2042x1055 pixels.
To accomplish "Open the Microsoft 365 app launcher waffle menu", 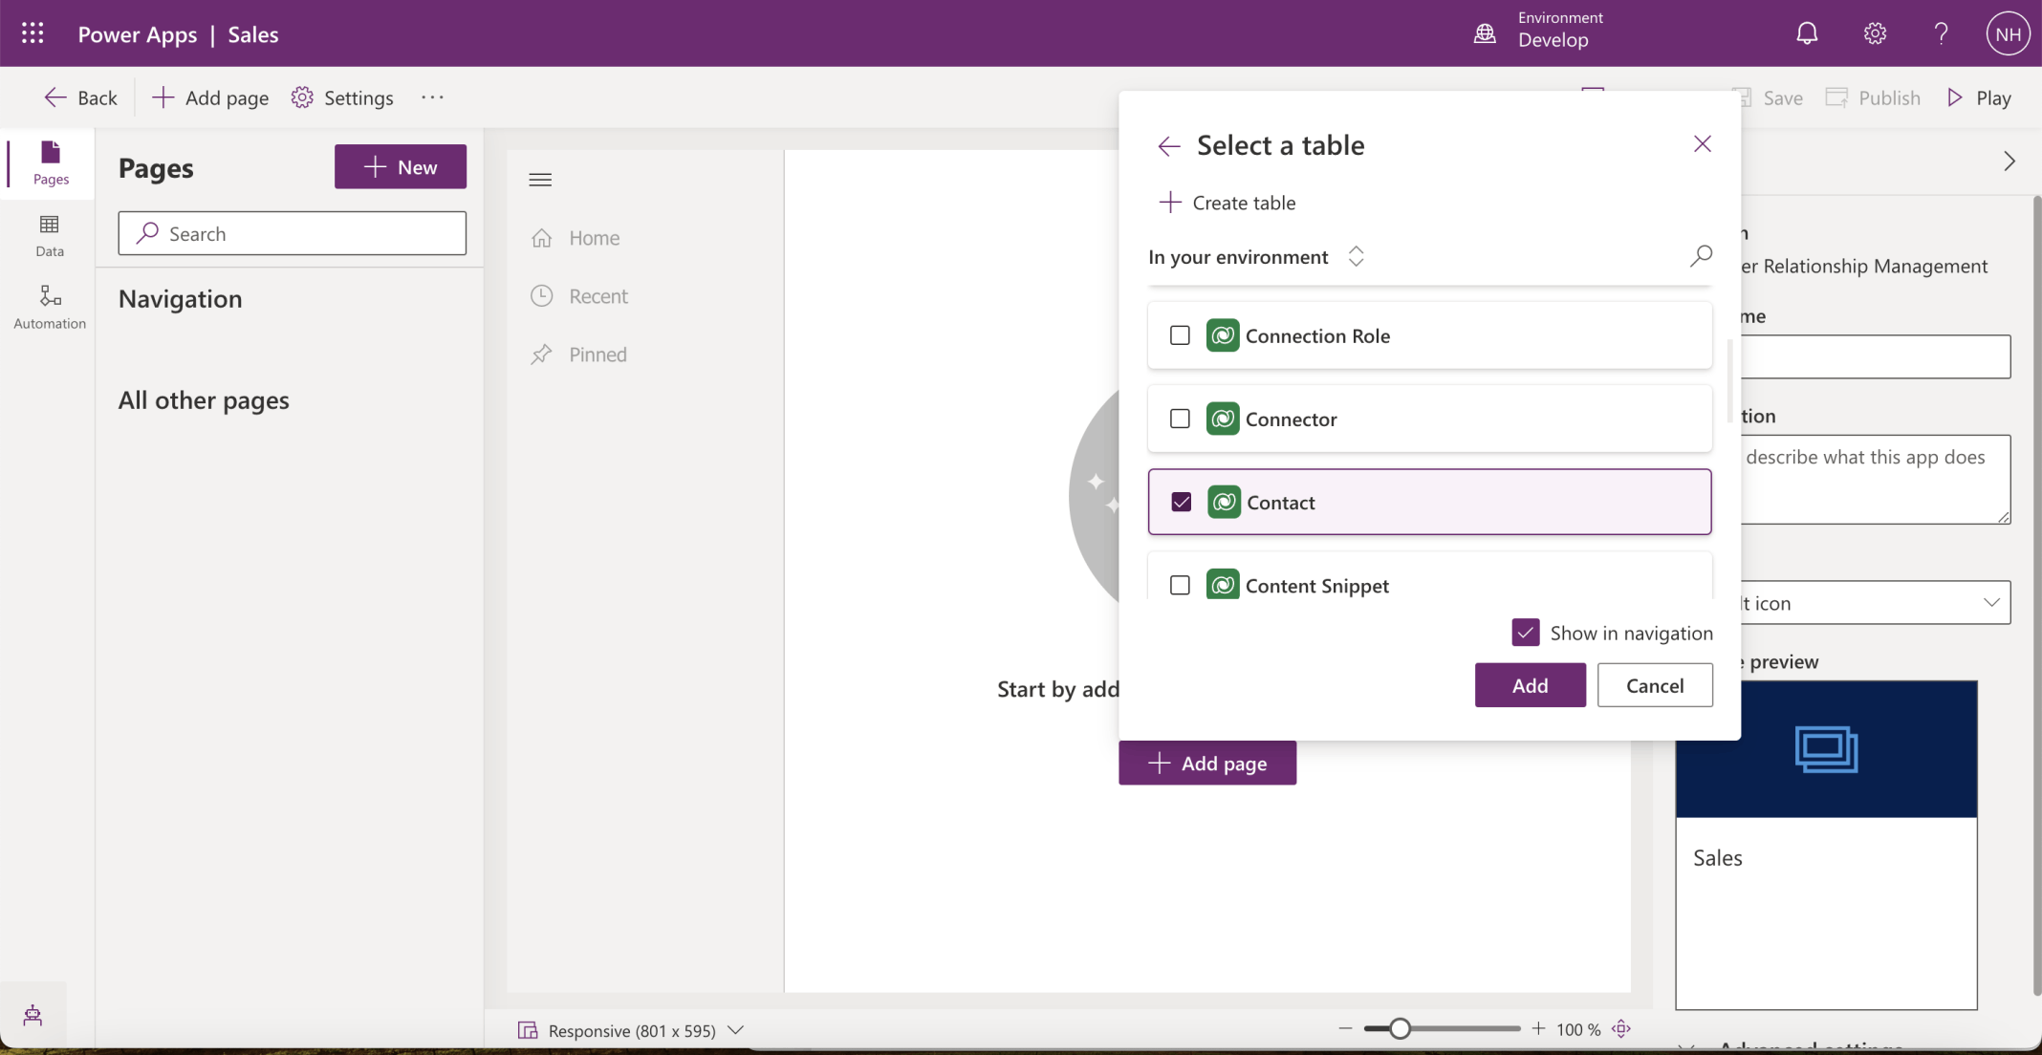I will pos(32,32).
